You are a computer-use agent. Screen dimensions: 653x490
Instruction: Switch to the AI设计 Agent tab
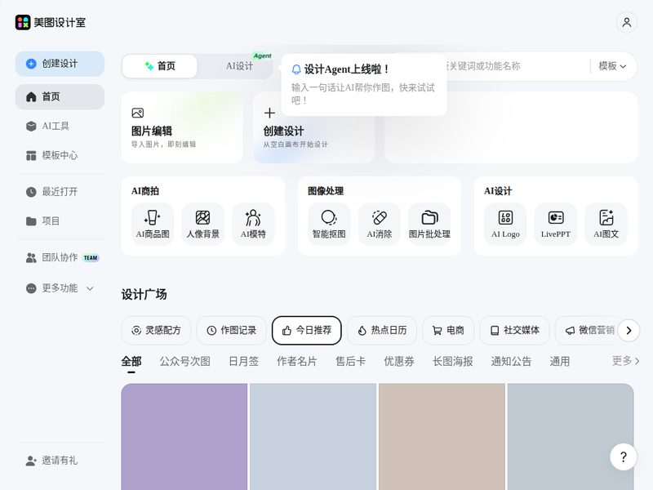240,66
